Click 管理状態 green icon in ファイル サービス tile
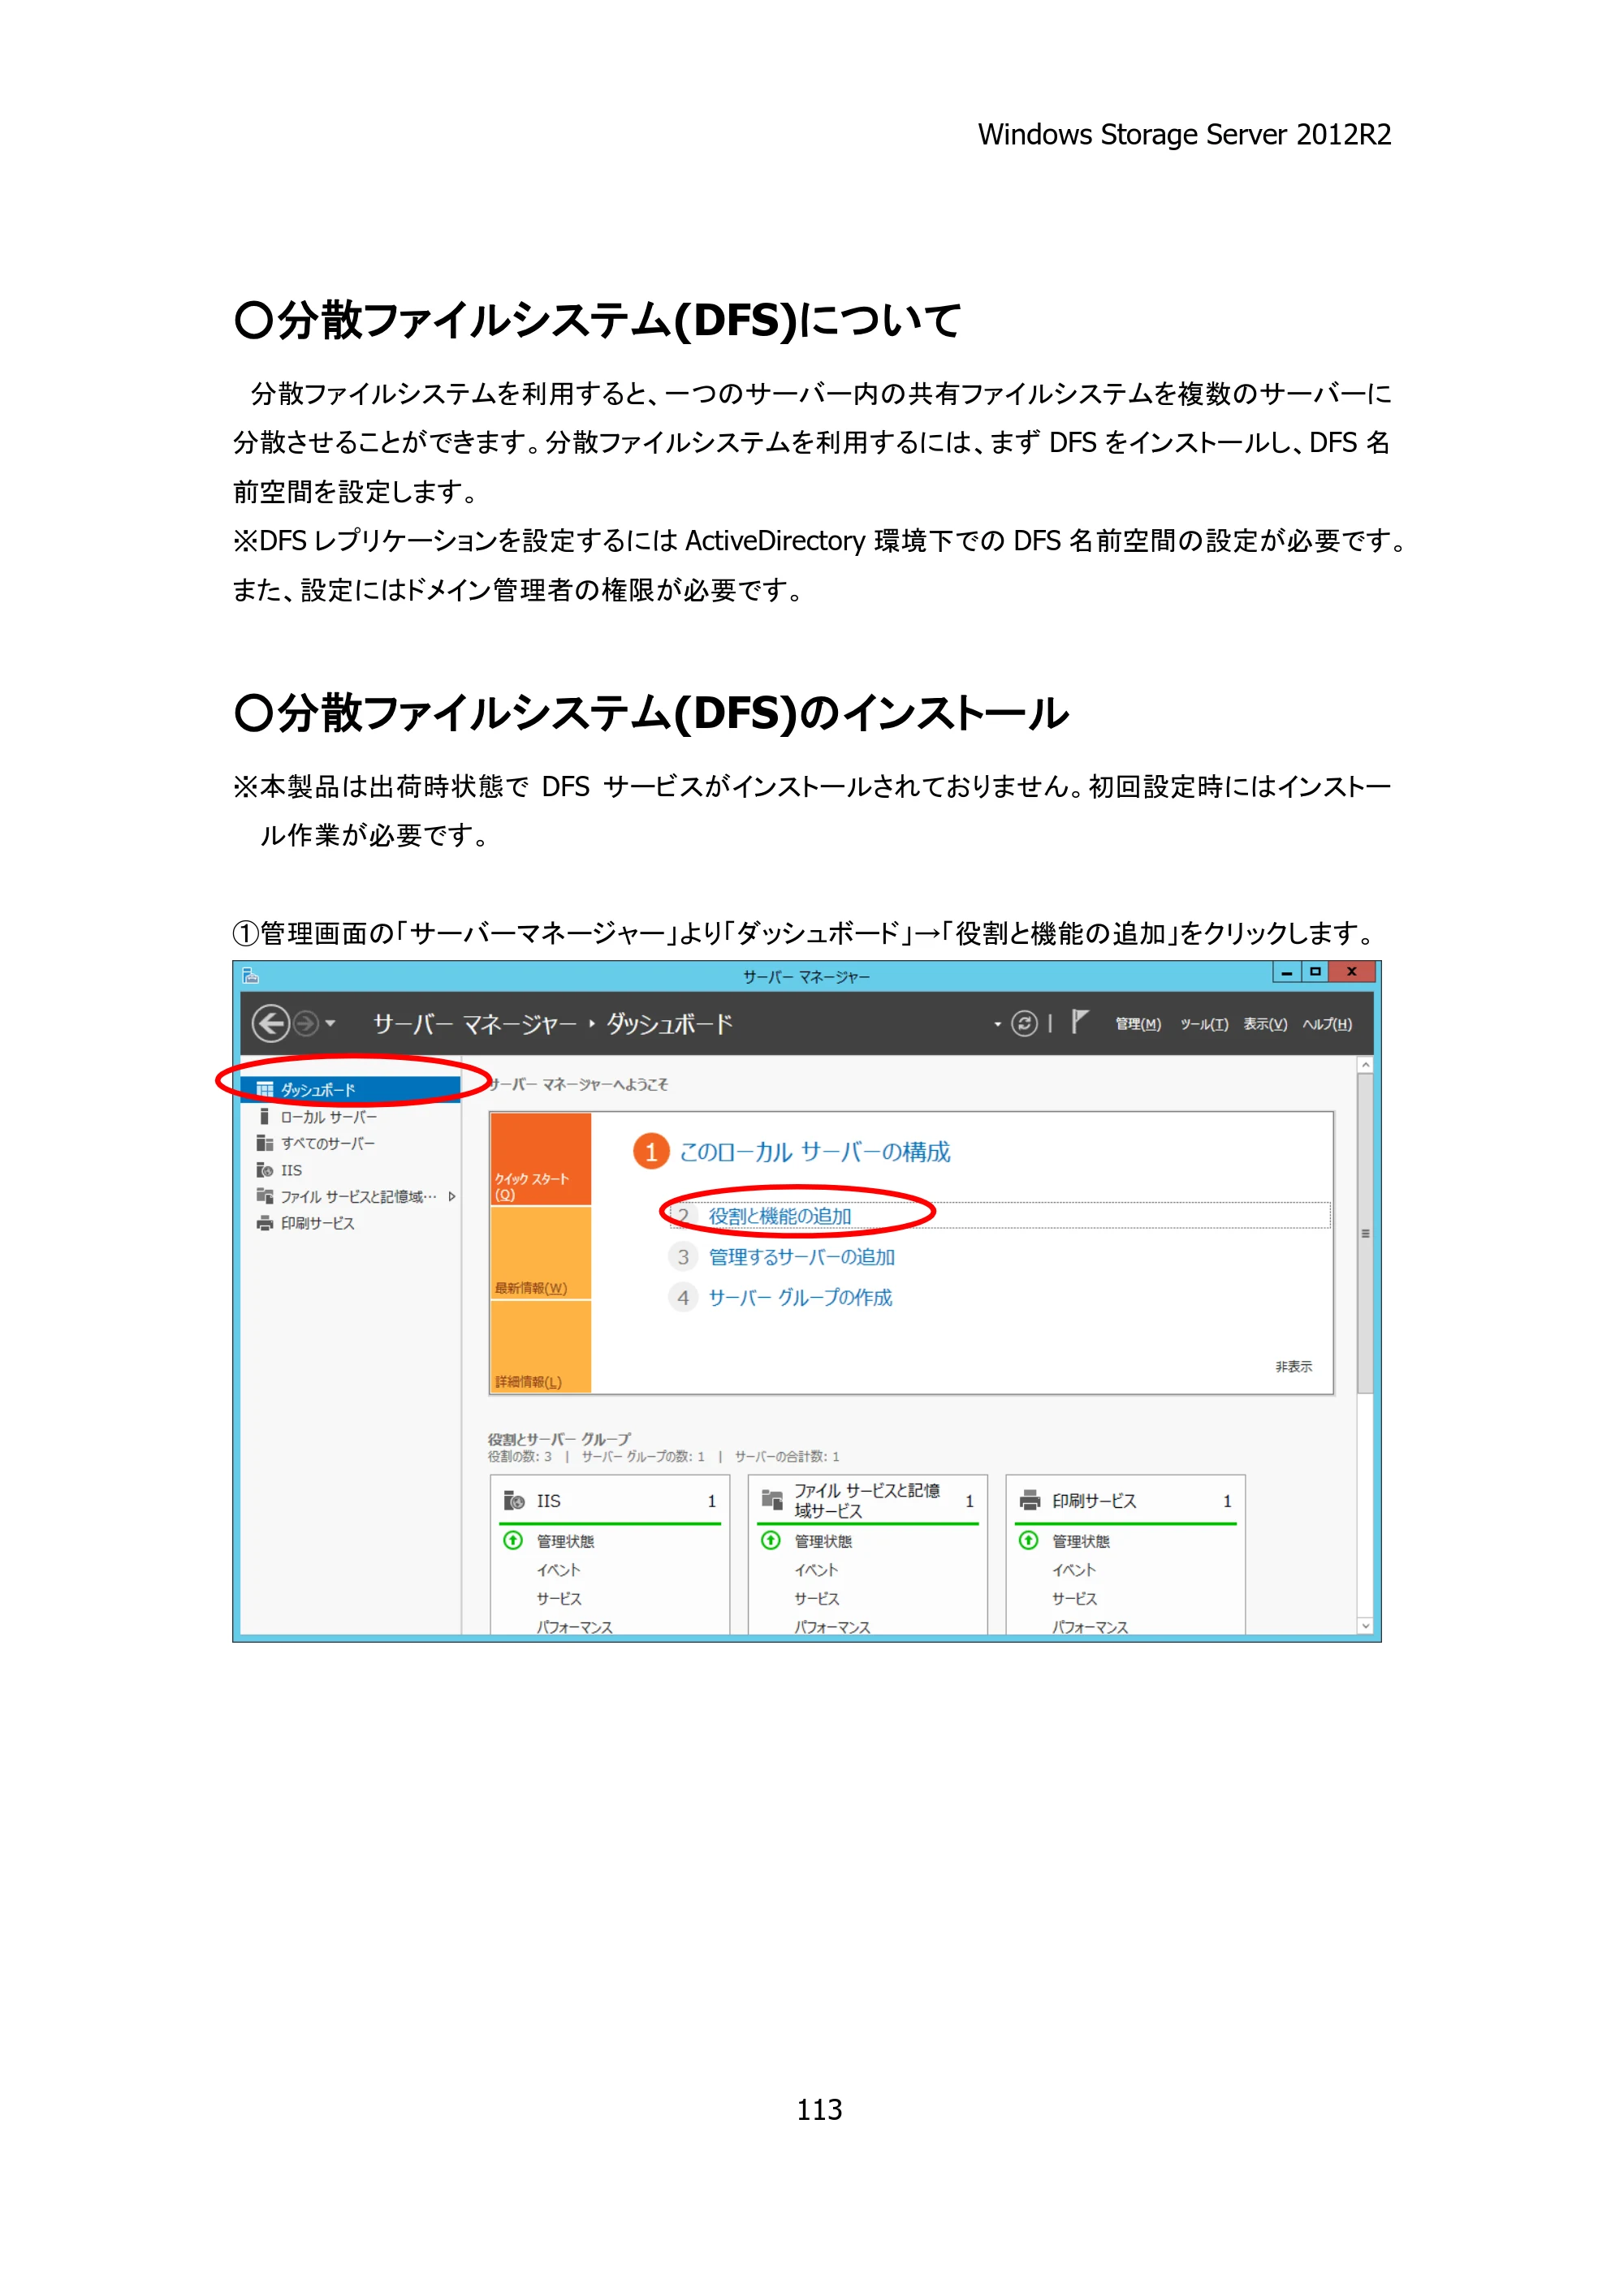The image size is (1624, 2296). pos(771,1540)
